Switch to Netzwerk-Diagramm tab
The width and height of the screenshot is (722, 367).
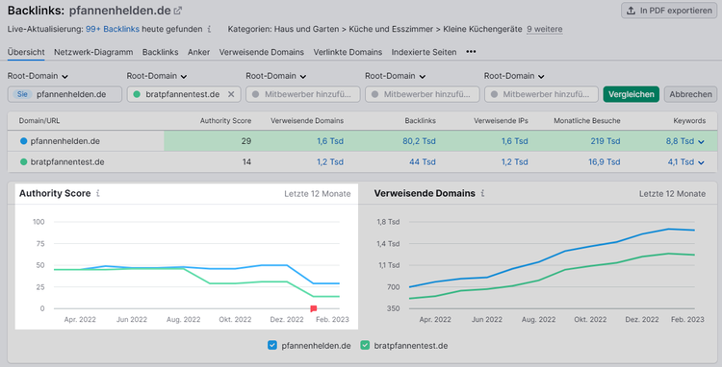(x=93, y=52)
